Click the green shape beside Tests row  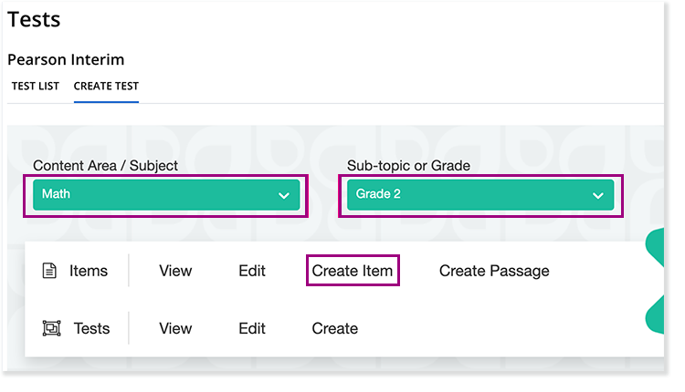(655, 315)
